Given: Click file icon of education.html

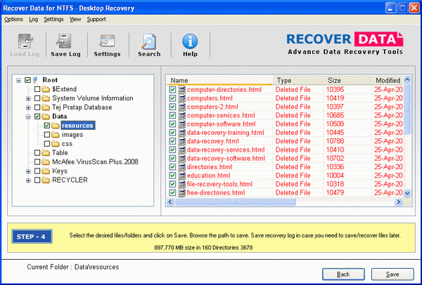Looking at the screenshot, I should coord(182,175).
